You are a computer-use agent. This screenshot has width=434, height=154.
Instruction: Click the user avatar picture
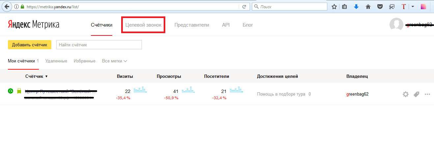tap(396, 24)
